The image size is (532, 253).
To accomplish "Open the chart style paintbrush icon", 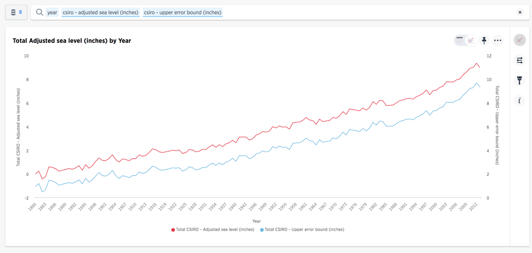I will click(519, 81).
